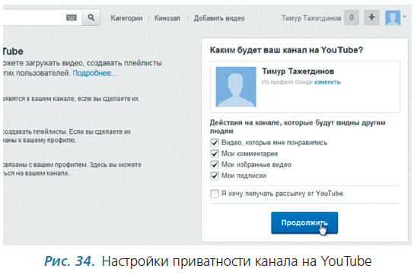Open Добавить видео page
The width and height of the screenshot is (417, 275).
[x=219, y=18]
